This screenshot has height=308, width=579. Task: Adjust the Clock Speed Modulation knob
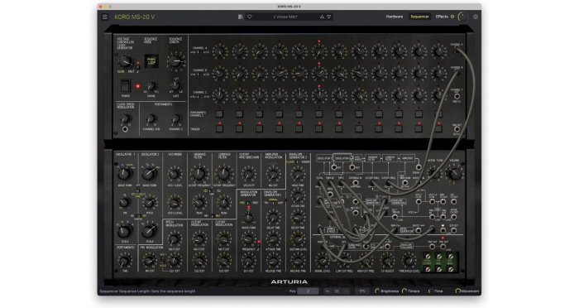[x=125, y=118]
